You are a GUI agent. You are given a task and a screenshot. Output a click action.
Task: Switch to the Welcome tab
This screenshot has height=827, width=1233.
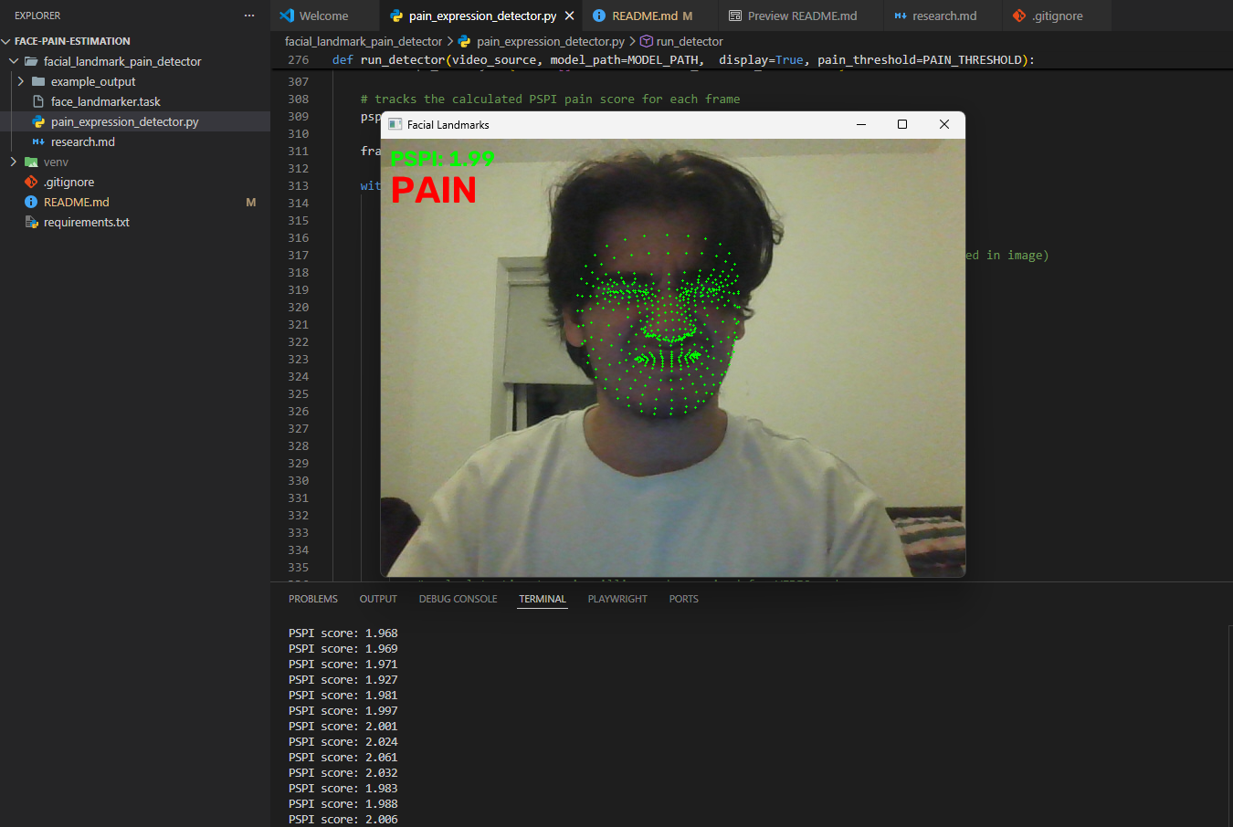point(324,16)
